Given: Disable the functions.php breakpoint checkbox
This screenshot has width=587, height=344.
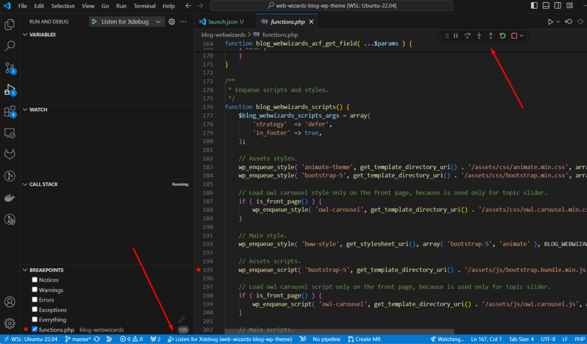Looking at the screenshot, I should [35, 329].
